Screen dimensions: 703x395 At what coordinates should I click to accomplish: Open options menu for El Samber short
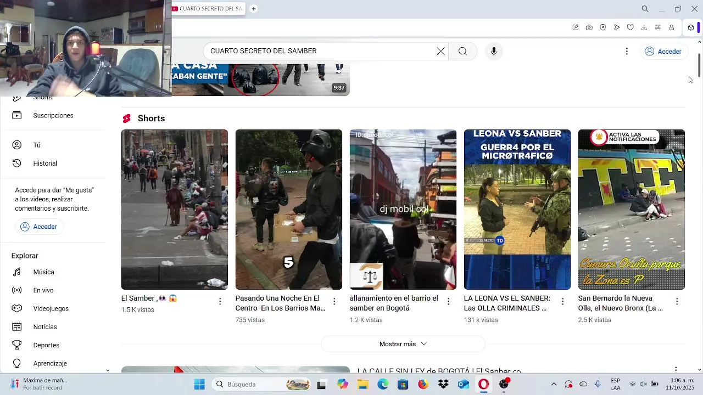[220, 301]
